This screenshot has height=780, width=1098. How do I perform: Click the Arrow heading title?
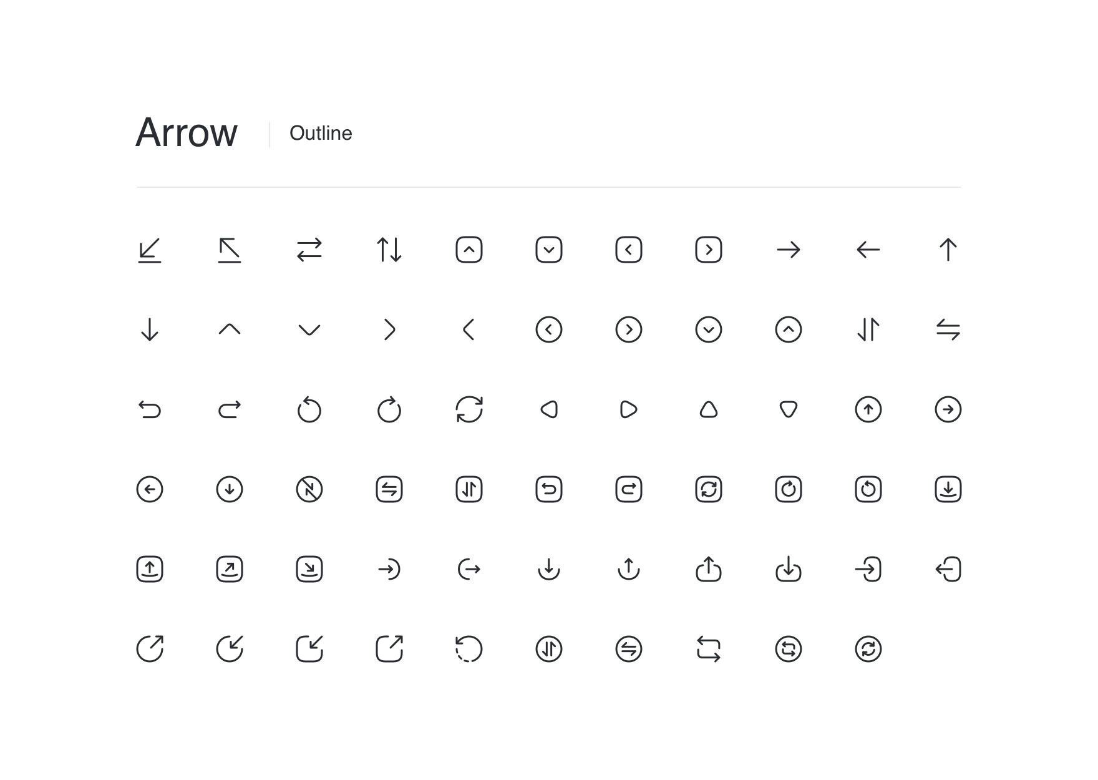(x=187, y=133)
